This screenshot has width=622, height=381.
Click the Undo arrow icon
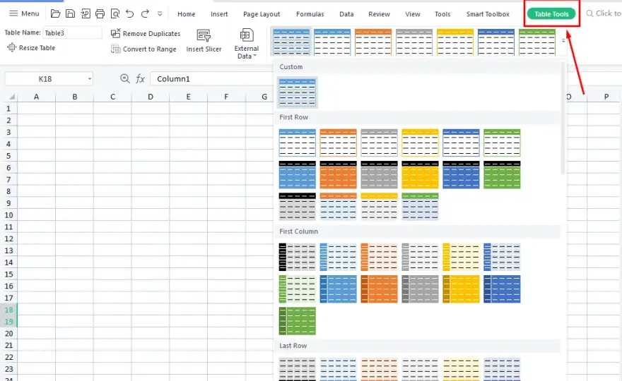(130, 14)
